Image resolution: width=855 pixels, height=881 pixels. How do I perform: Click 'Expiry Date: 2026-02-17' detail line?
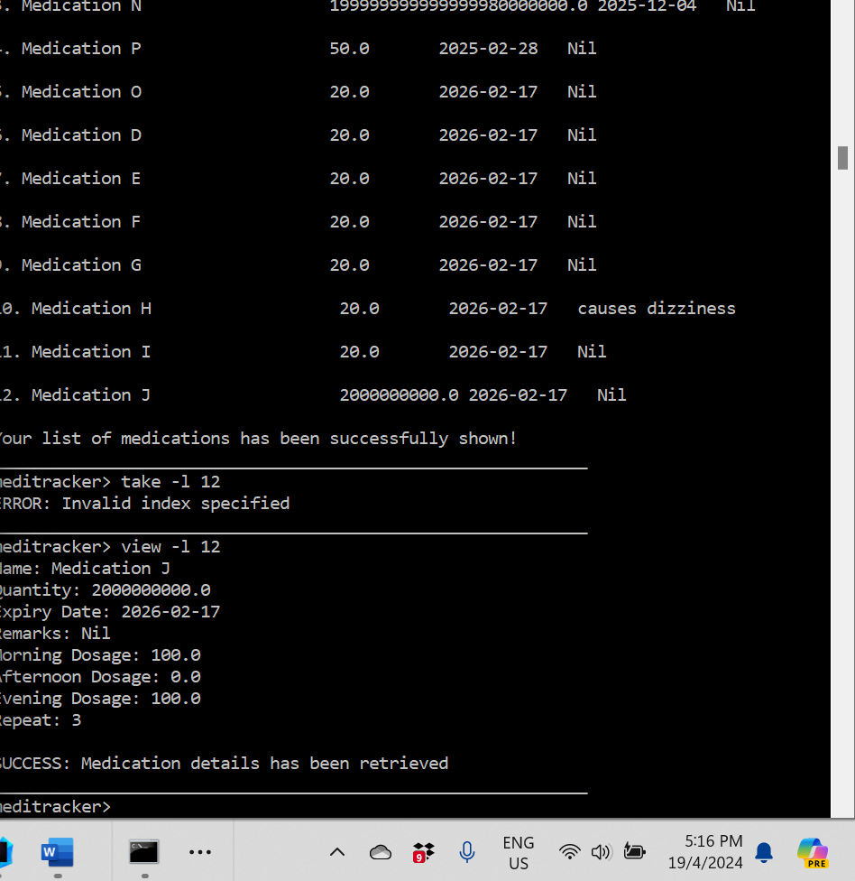point(110,612)
